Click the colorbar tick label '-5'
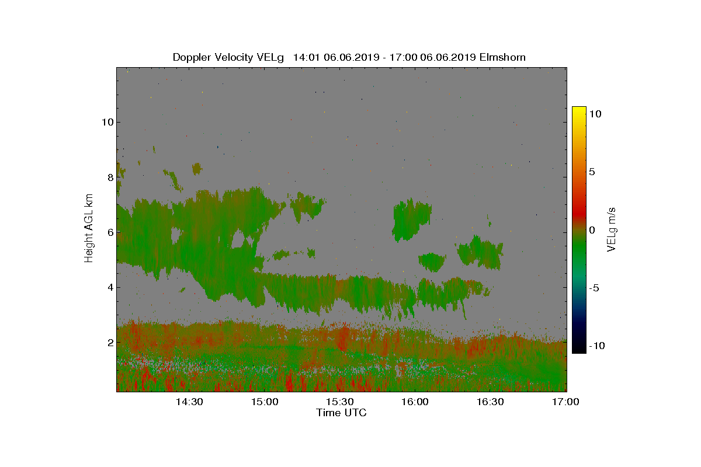The image size is (701, 467). 593,288
